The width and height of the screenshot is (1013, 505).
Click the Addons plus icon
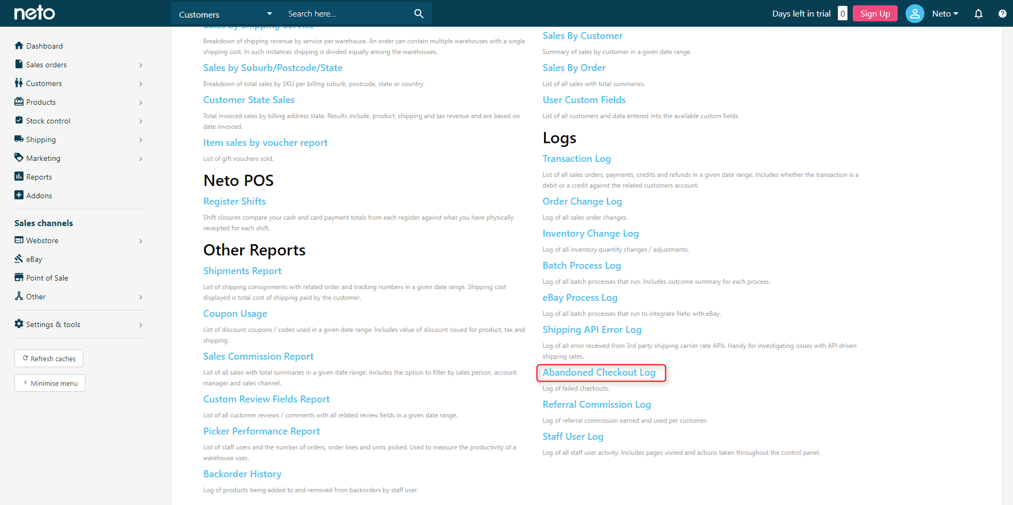(19, 195)
